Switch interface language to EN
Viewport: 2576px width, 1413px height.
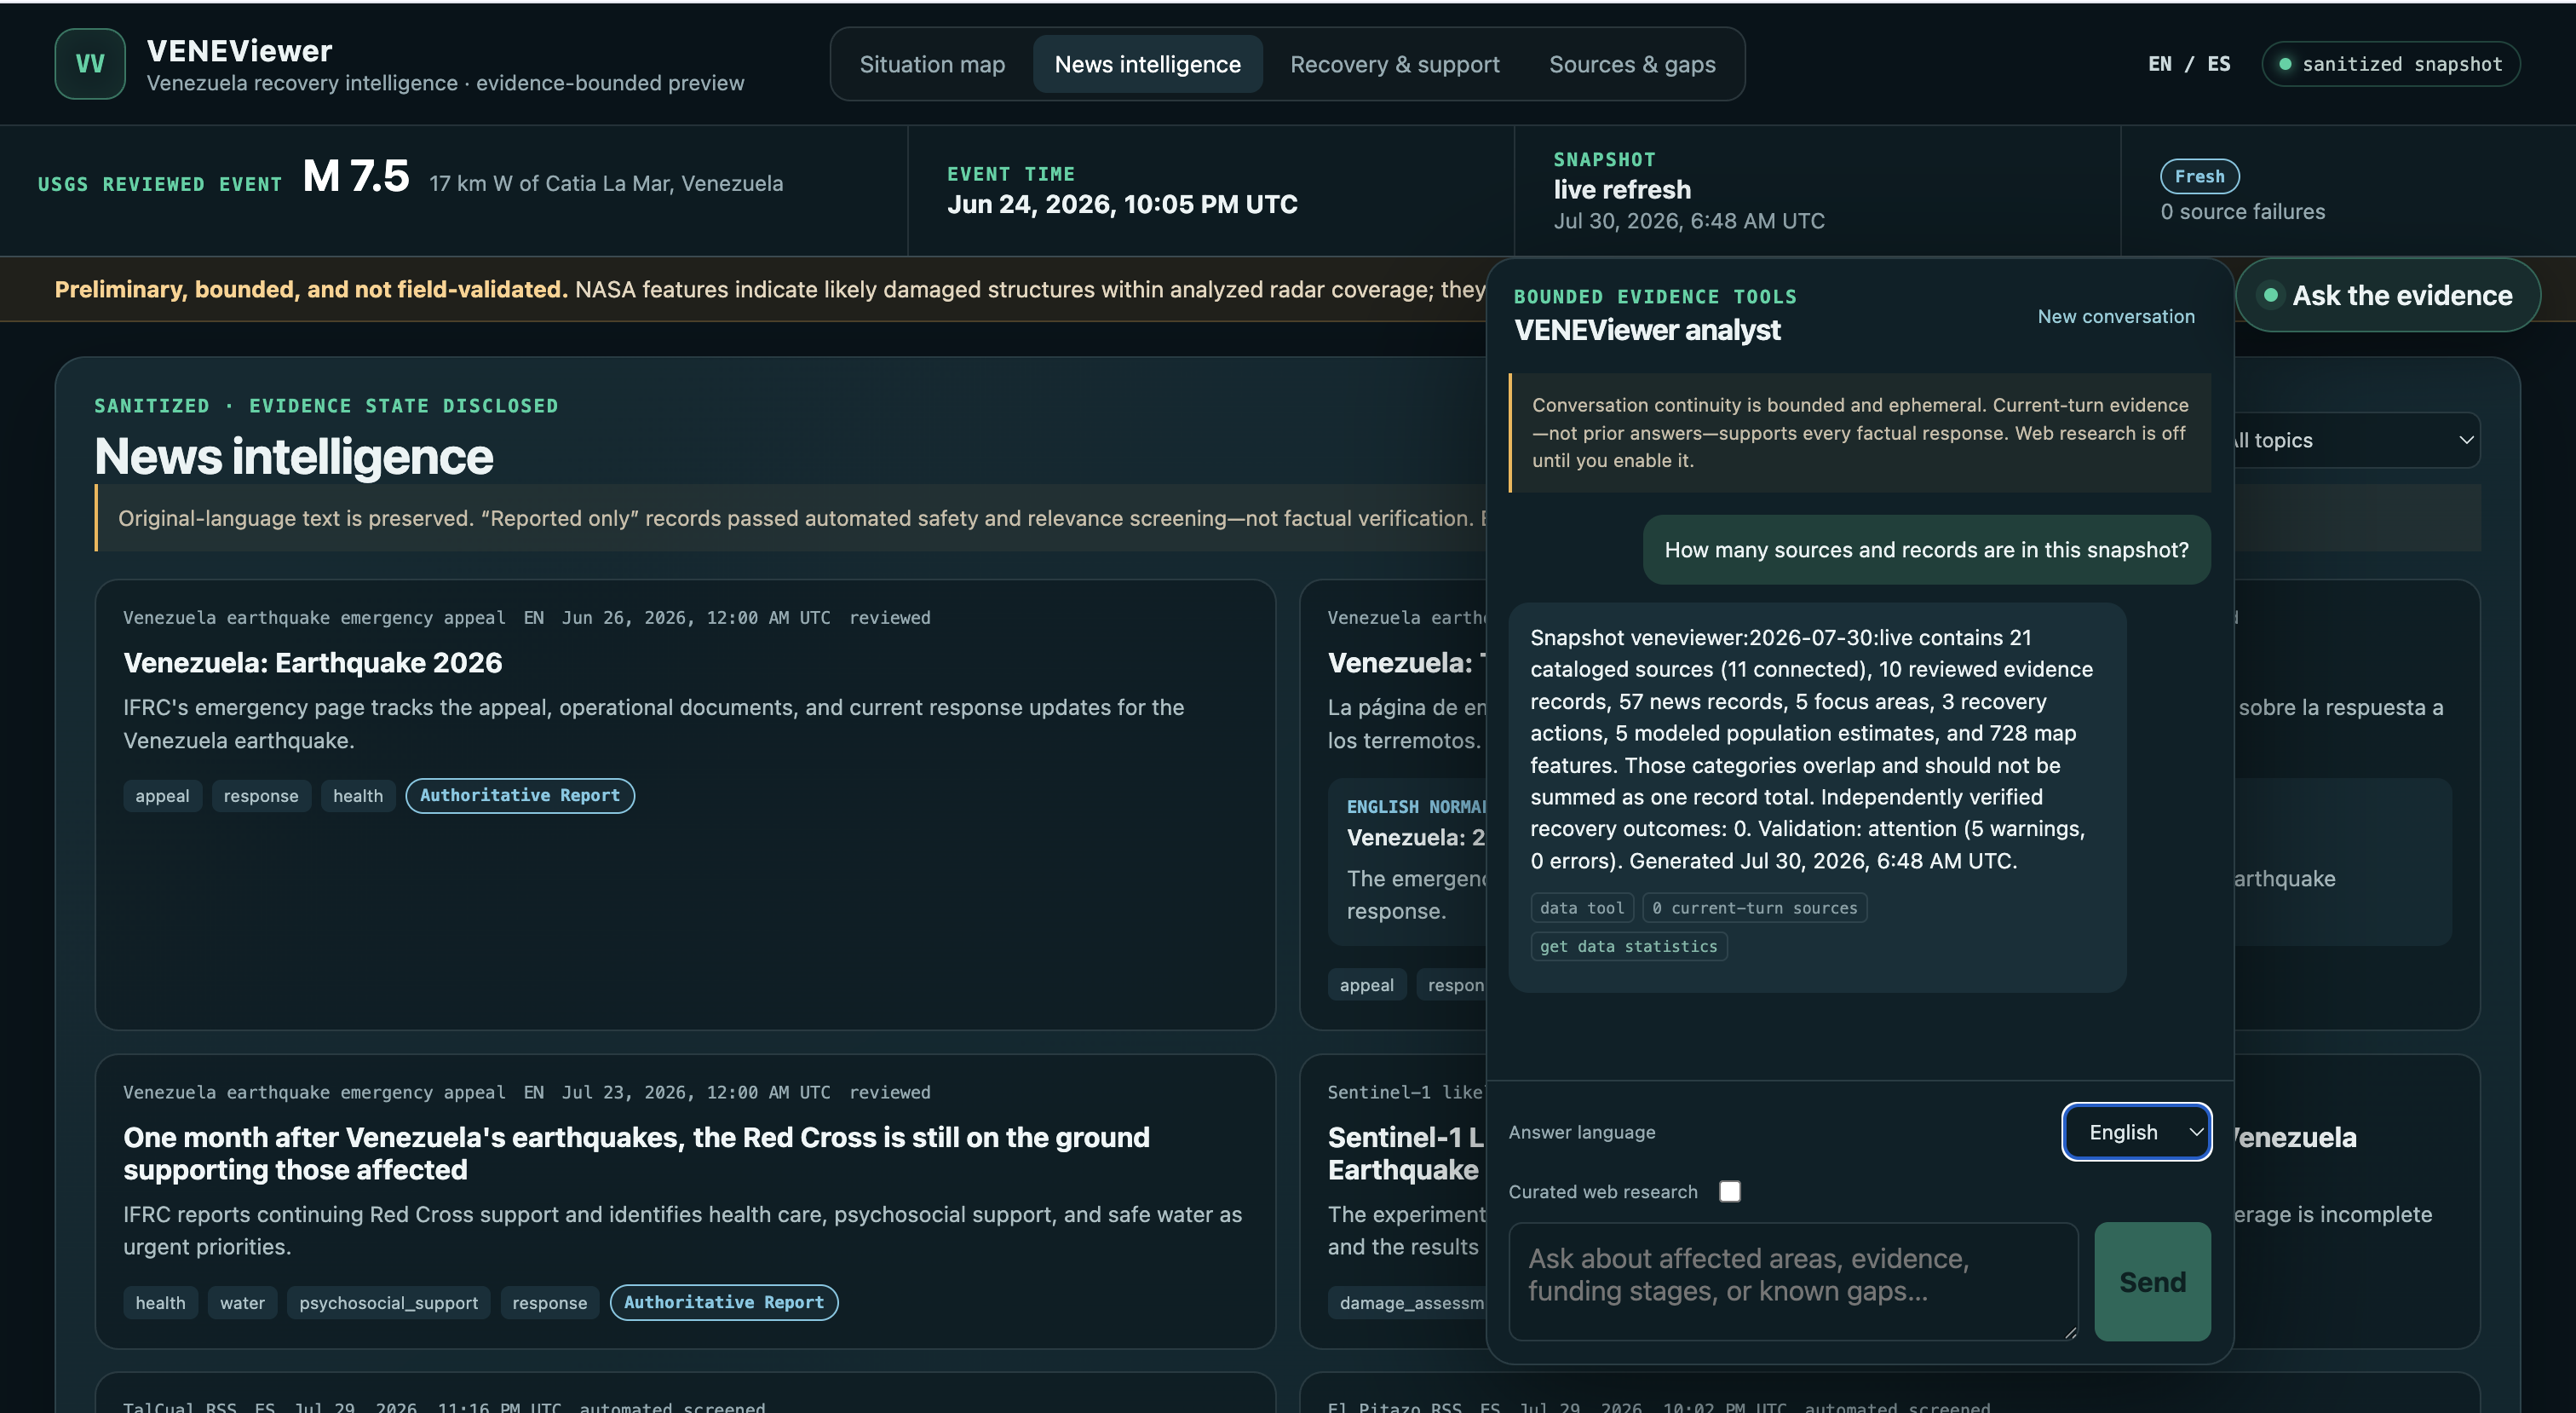(2159, 64)
